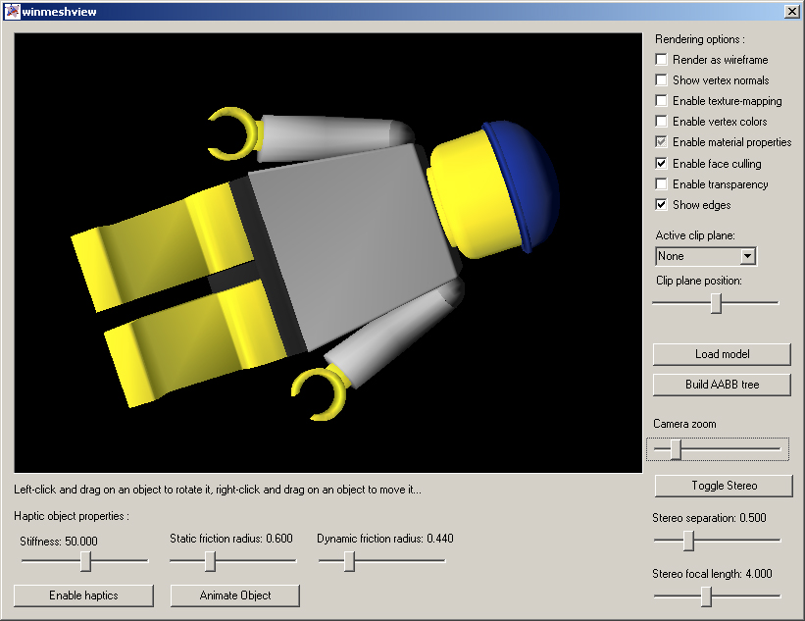The width and height of the screenshot is (805, 621).
Task: Click the Camera zoom slider handle
Action: (676, 449)
